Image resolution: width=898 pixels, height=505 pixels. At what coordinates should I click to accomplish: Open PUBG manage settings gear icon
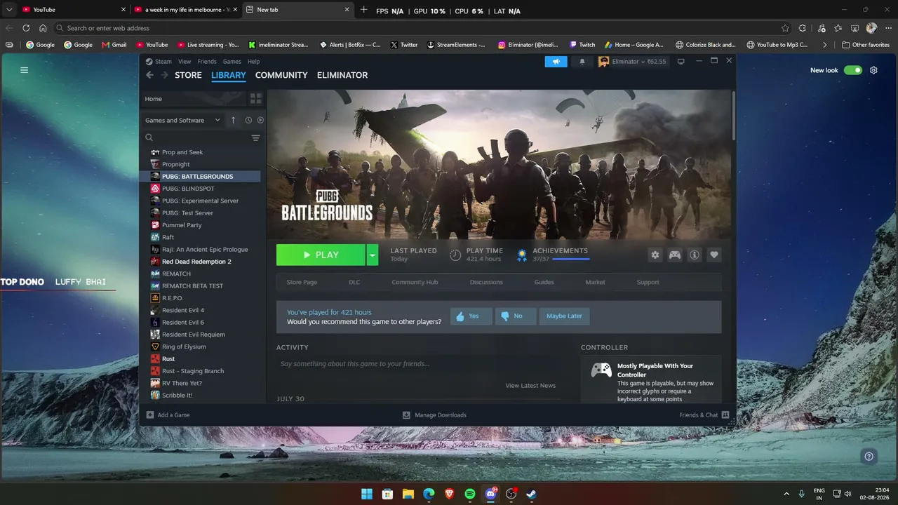point(655,255)
